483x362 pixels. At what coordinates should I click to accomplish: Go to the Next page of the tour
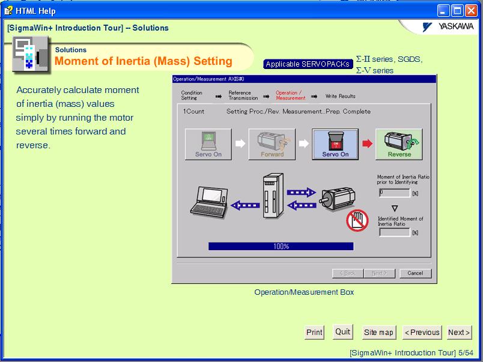[x=459, y=333]
